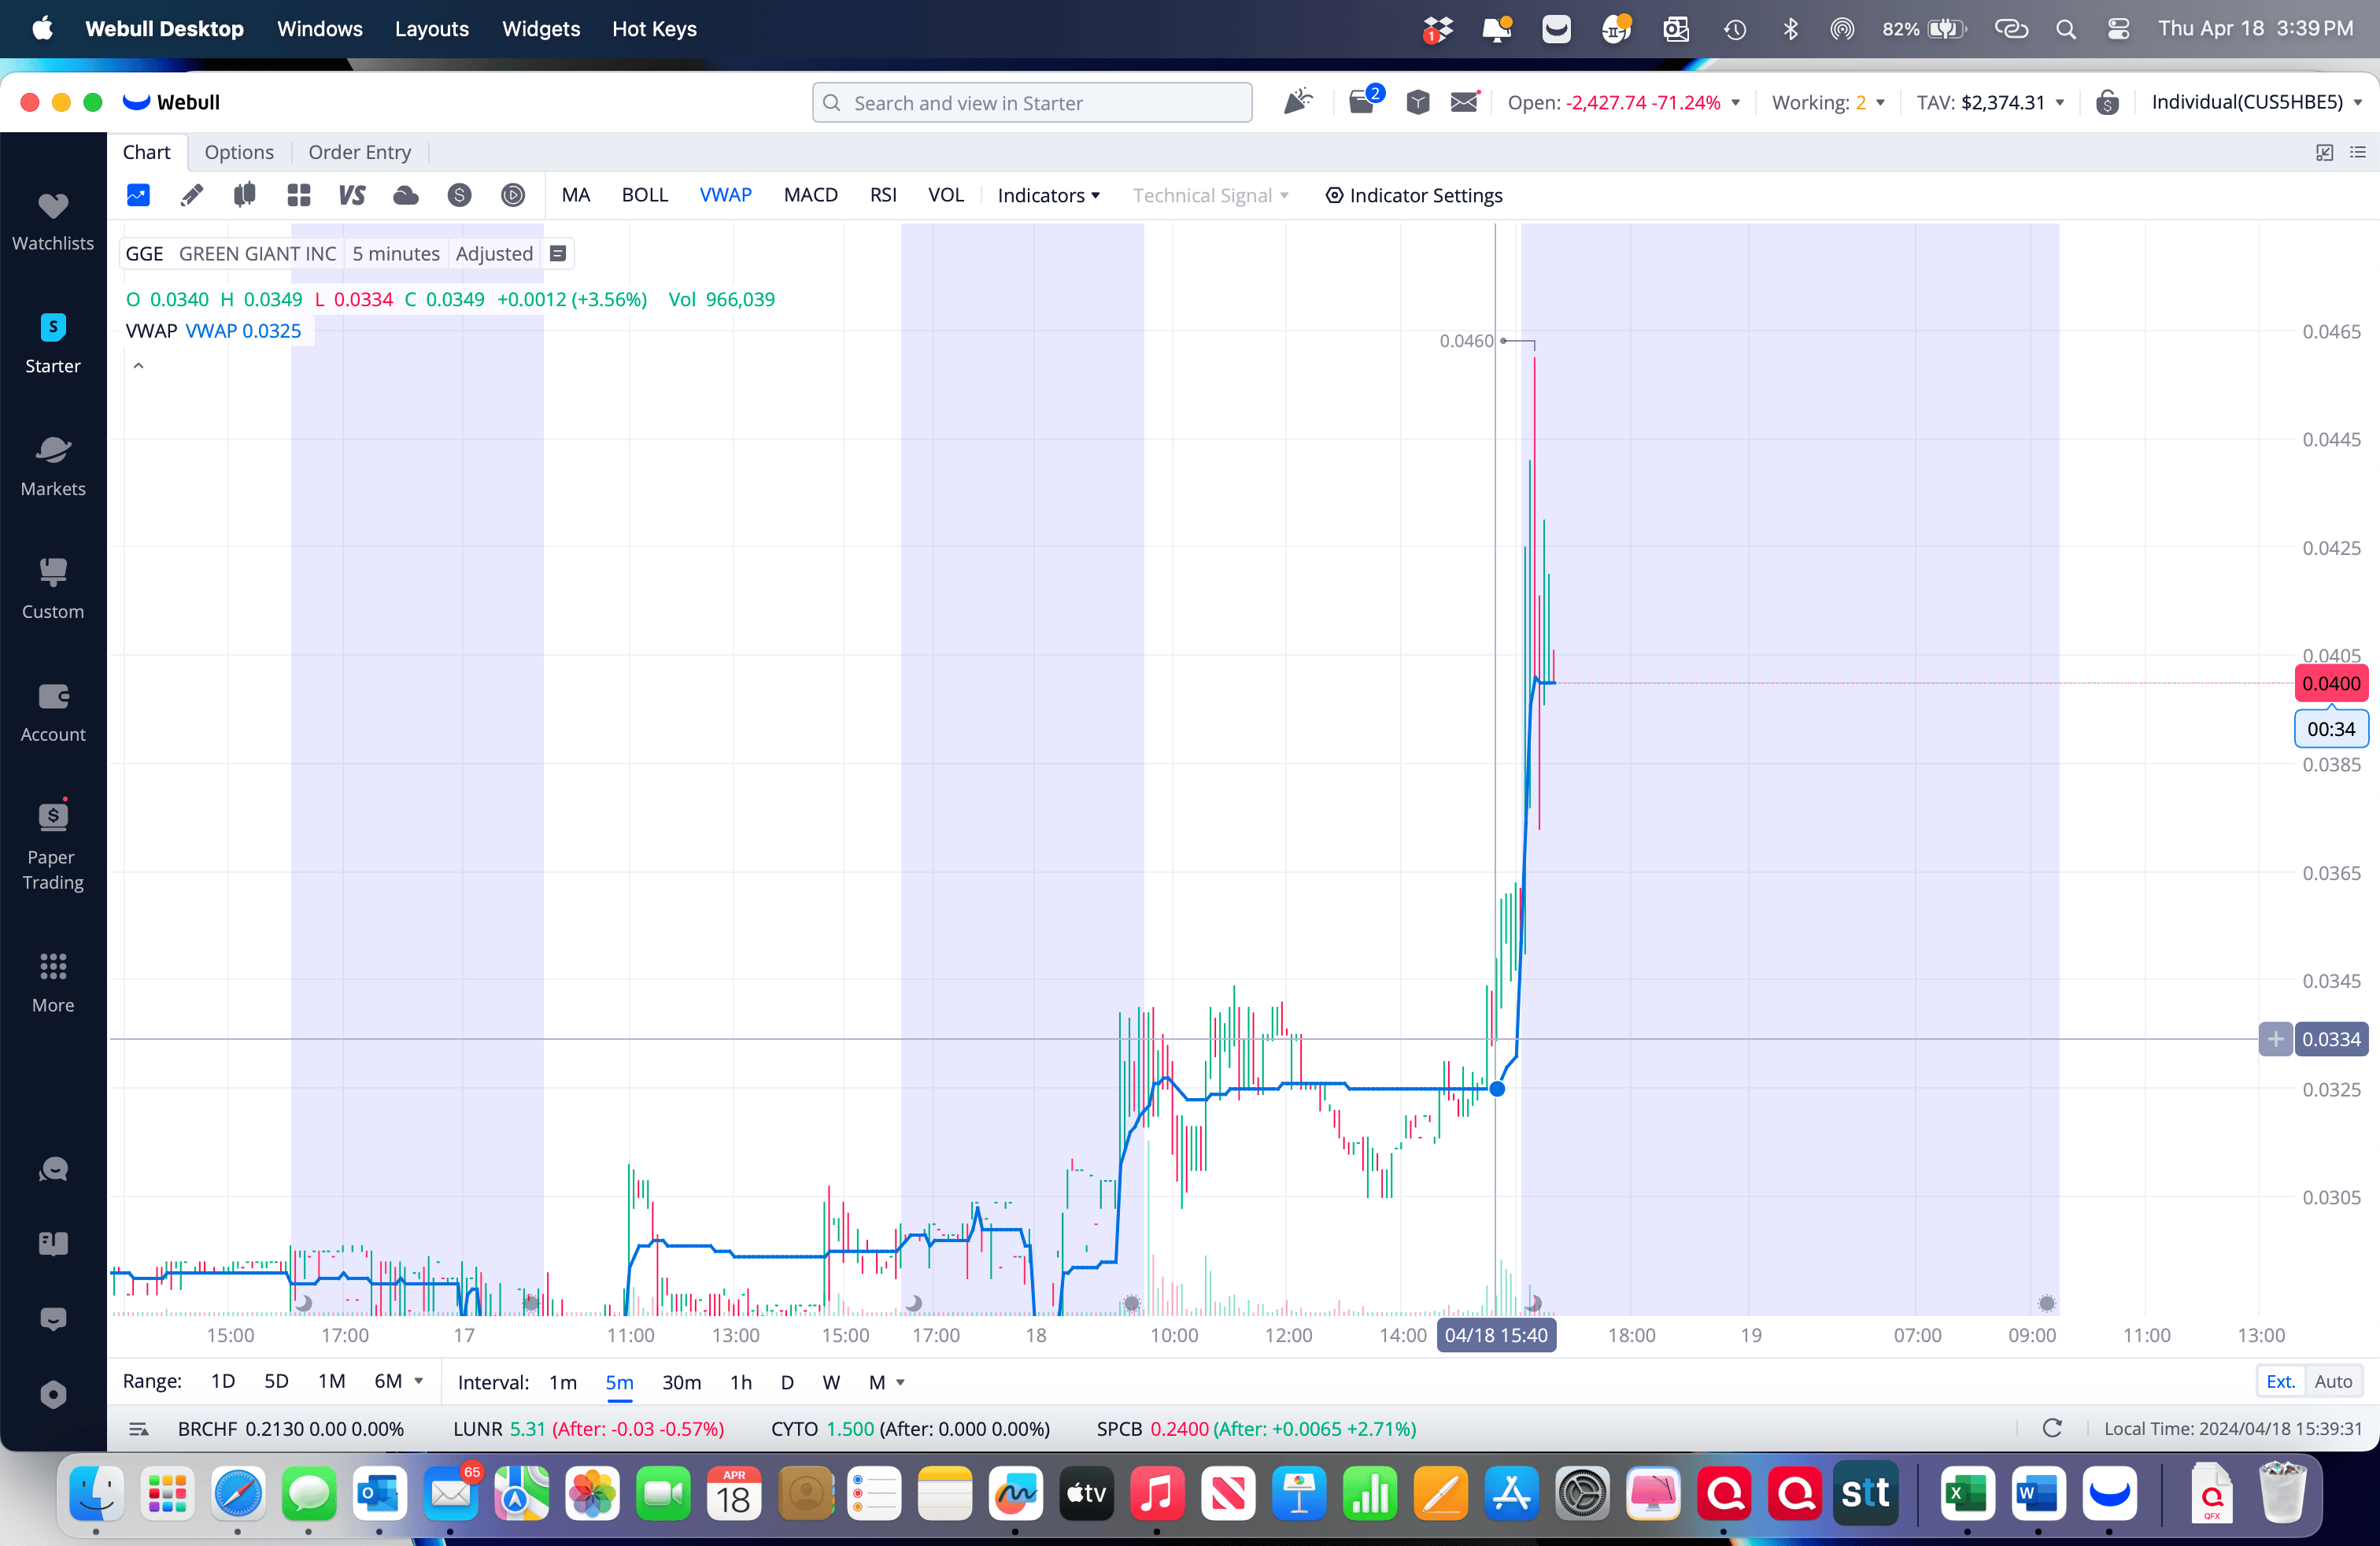Expand the Indicators dropdown
Viewport: 2380px width, 1546px height.
(1048, 195)
